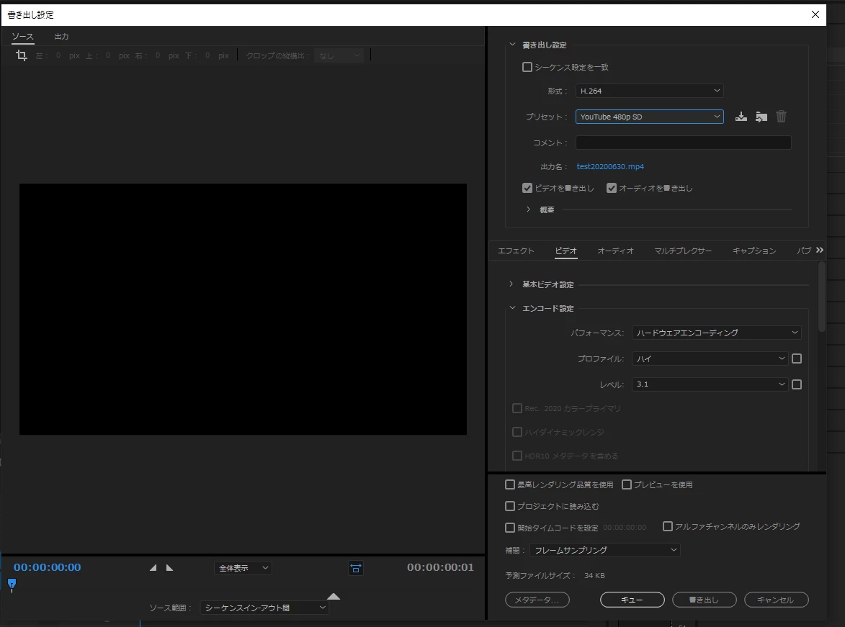Image resolution: width=845 pixels, height=627 pixels.
Task: Click the set out point triangle
Action: point(170,568)
